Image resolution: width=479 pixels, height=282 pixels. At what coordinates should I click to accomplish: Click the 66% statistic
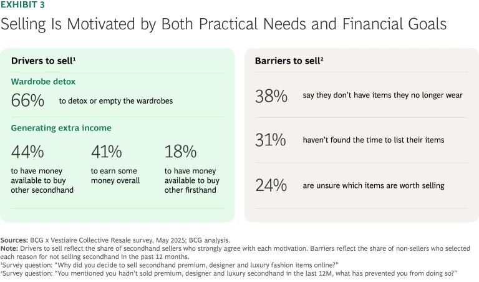[x=27, y=100]
